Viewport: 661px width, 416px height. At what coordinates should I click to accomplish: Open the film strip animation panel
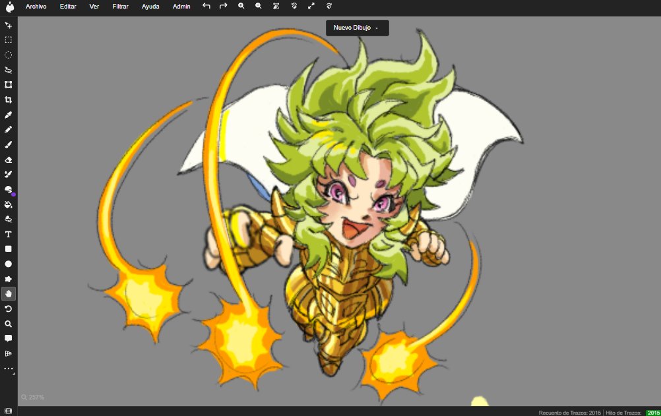[x=8, y=411]
